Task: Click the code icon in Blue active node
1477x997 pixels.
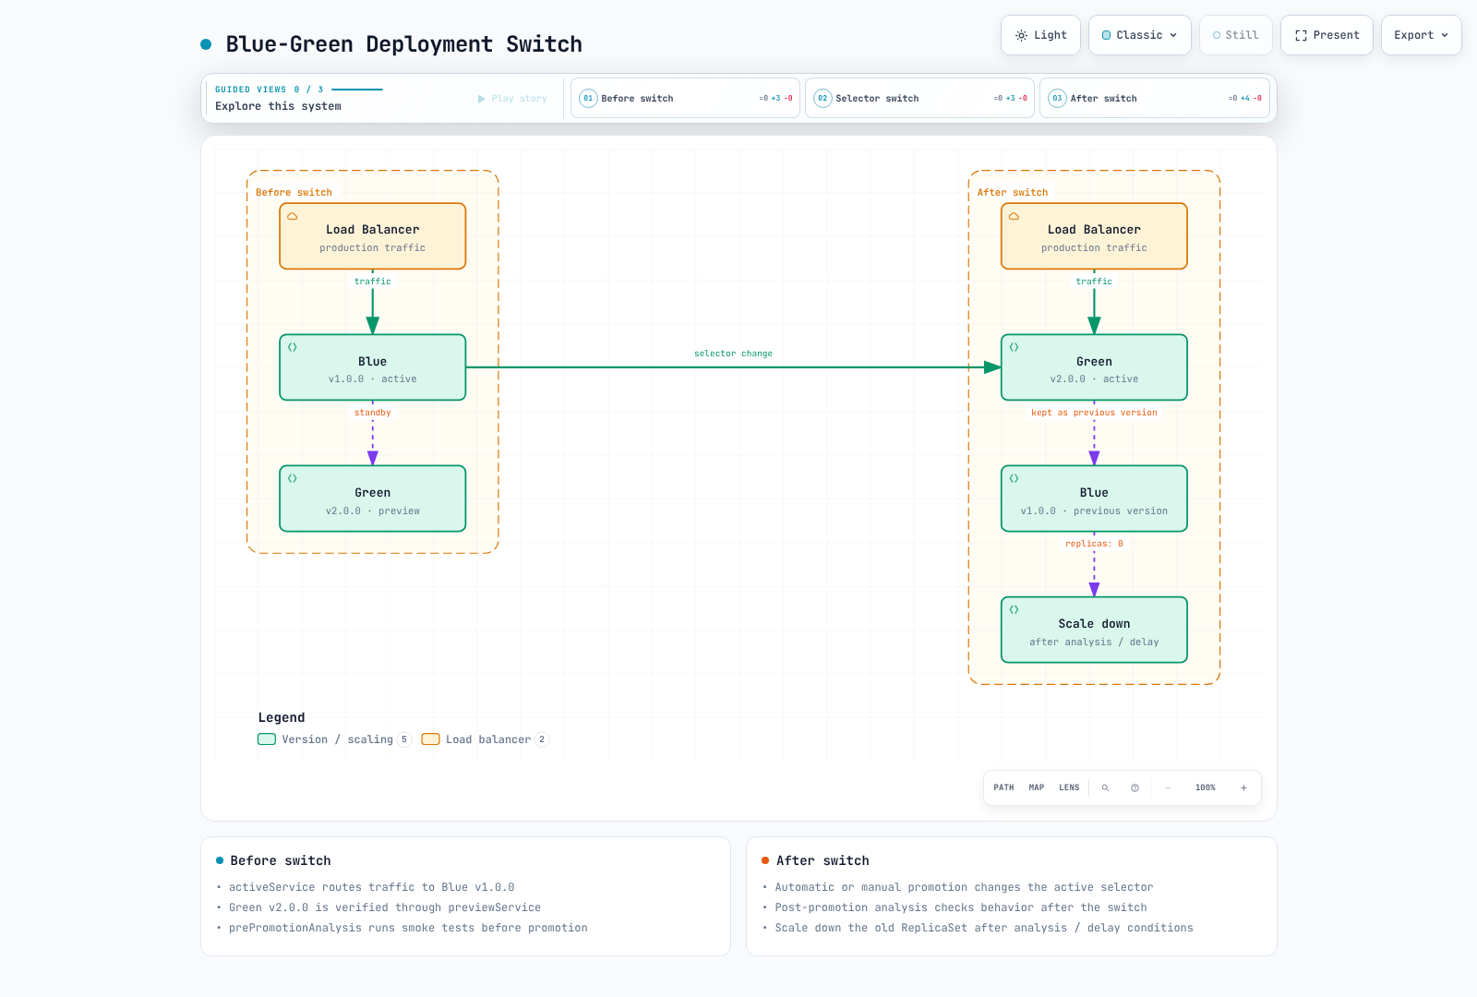Action: click(293, 347)
